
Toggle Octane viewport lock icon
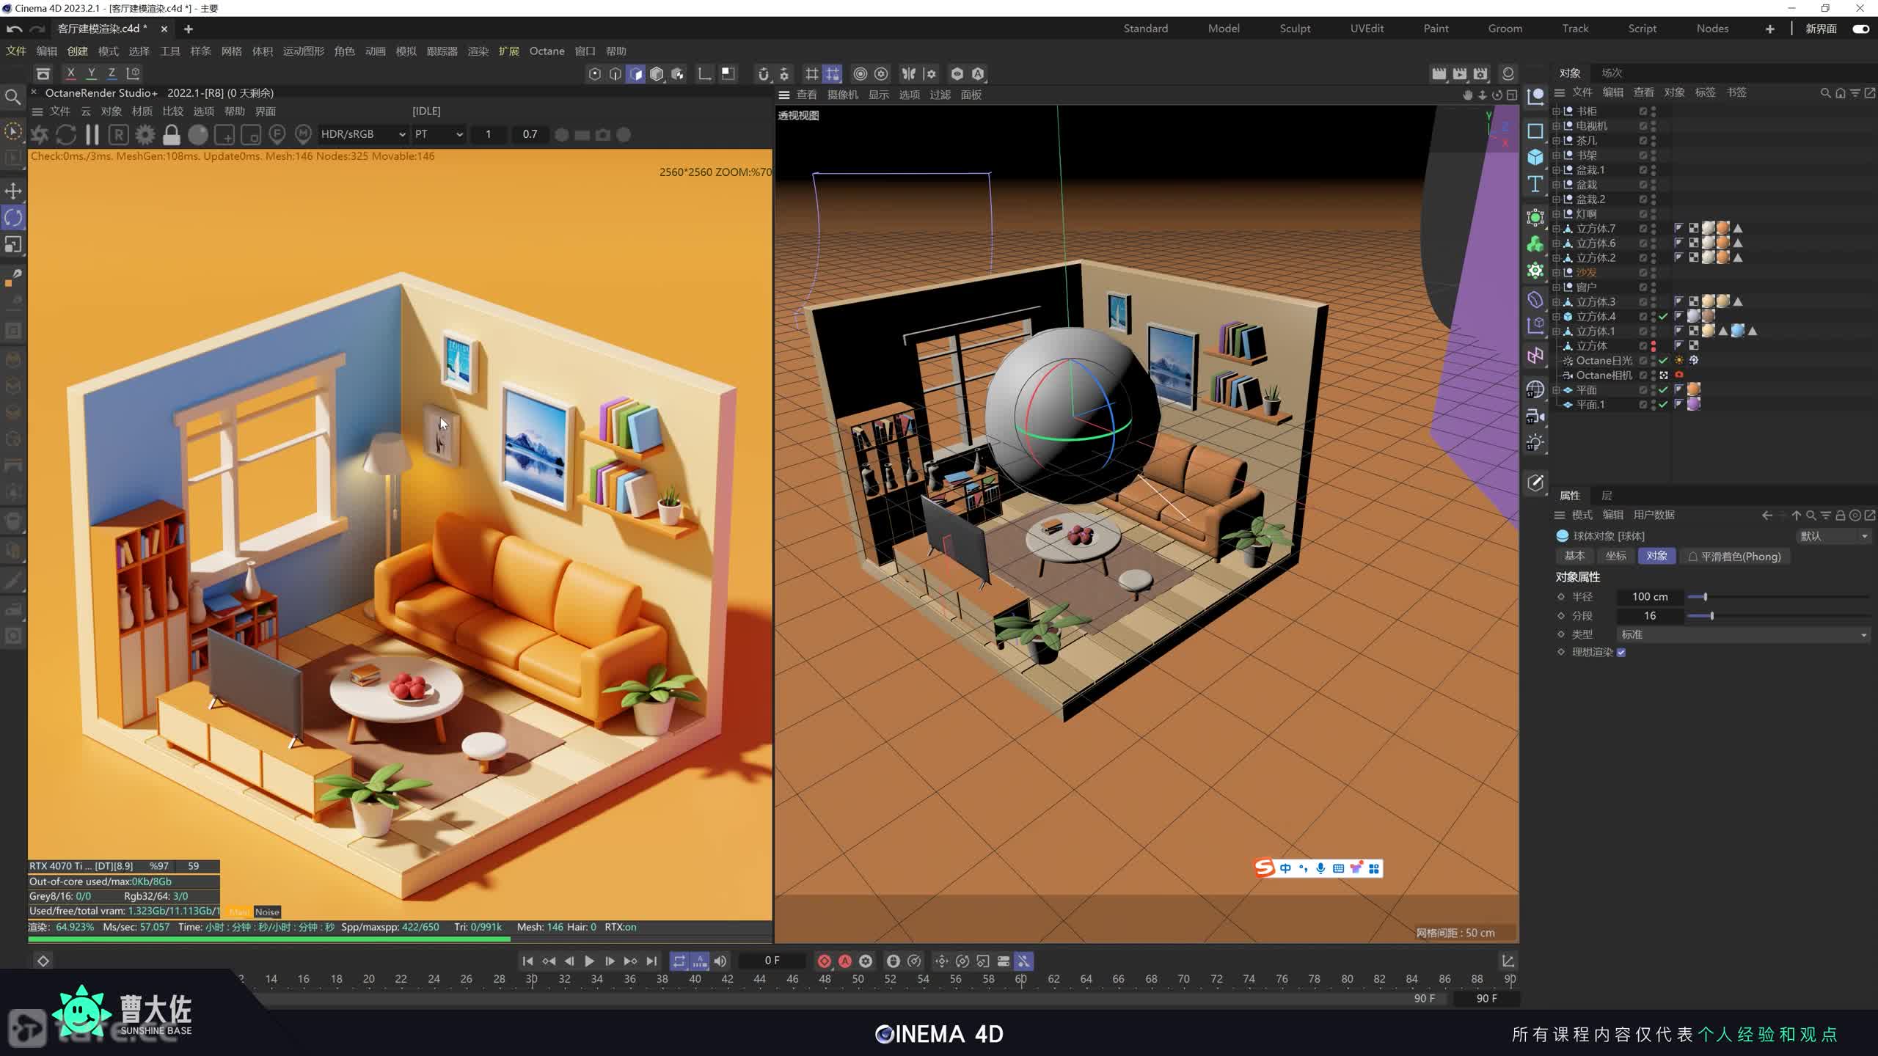click(x=172, y=134)
